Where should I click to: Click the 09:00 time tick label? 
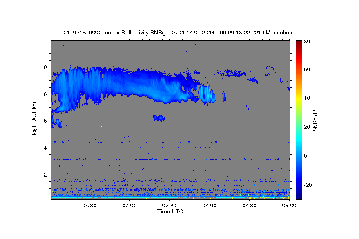click(290, 206)
